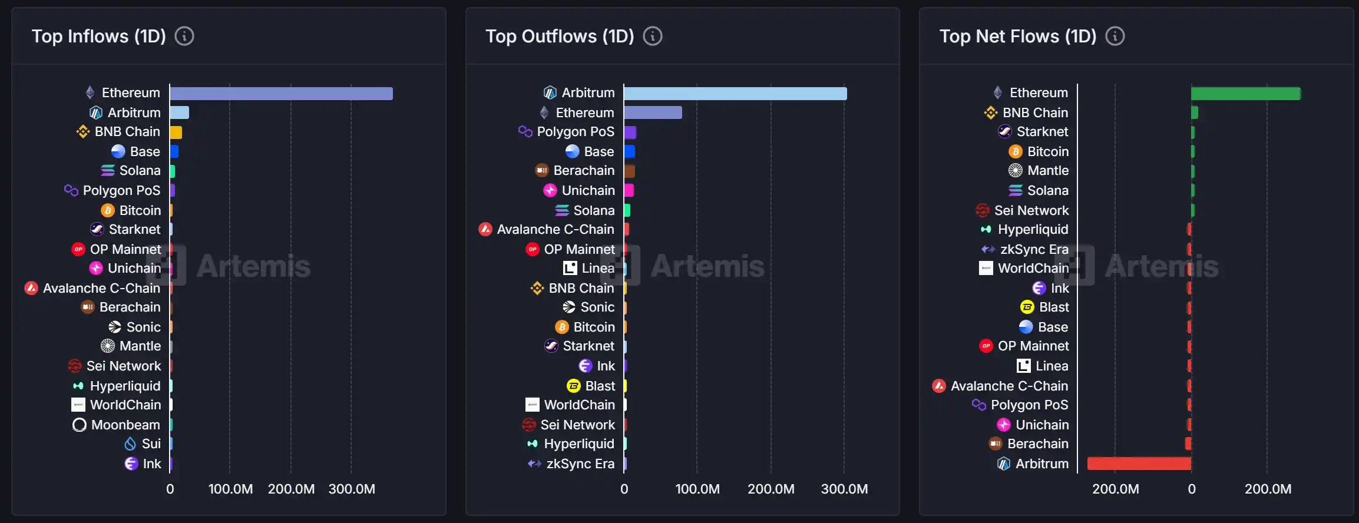Click the Polygon PoS label in the Top Outflows chart
This screenshot has width=1359, height=523.
point(576,131)
